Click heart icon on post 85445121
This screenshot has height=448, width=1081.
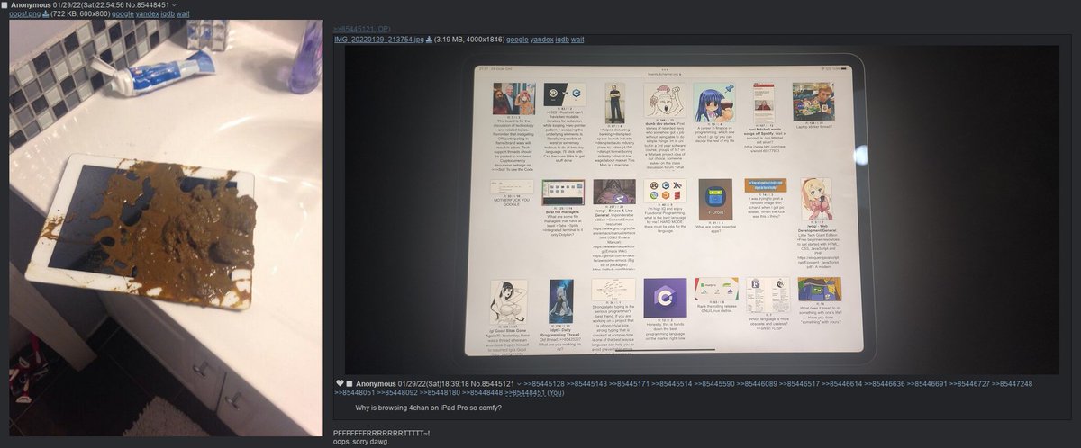point(339,384)
